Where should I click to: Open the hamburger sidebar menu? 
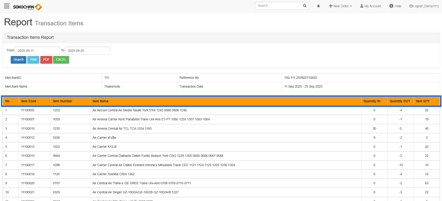6,6
